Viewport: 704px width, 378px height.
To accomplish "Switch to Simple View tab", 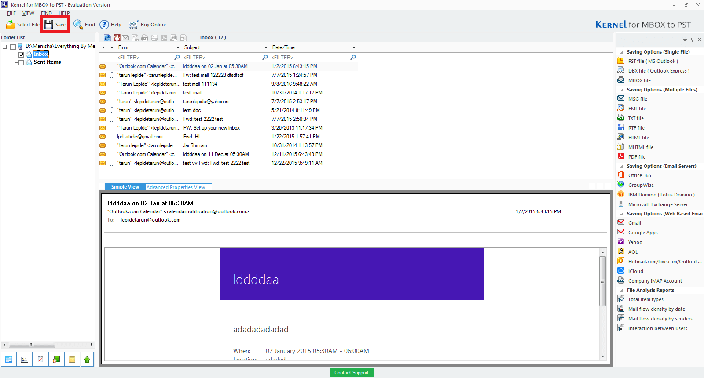I will (125, 187).
